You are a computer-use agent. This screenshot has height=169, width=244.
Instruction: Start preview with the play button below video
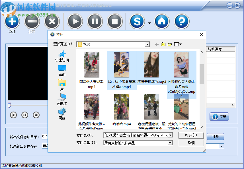(x=13, y=115)
